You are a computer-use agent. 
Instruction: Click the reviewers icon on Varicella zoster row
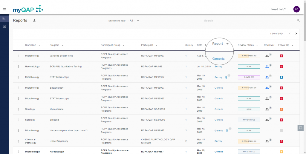point(267,56)
